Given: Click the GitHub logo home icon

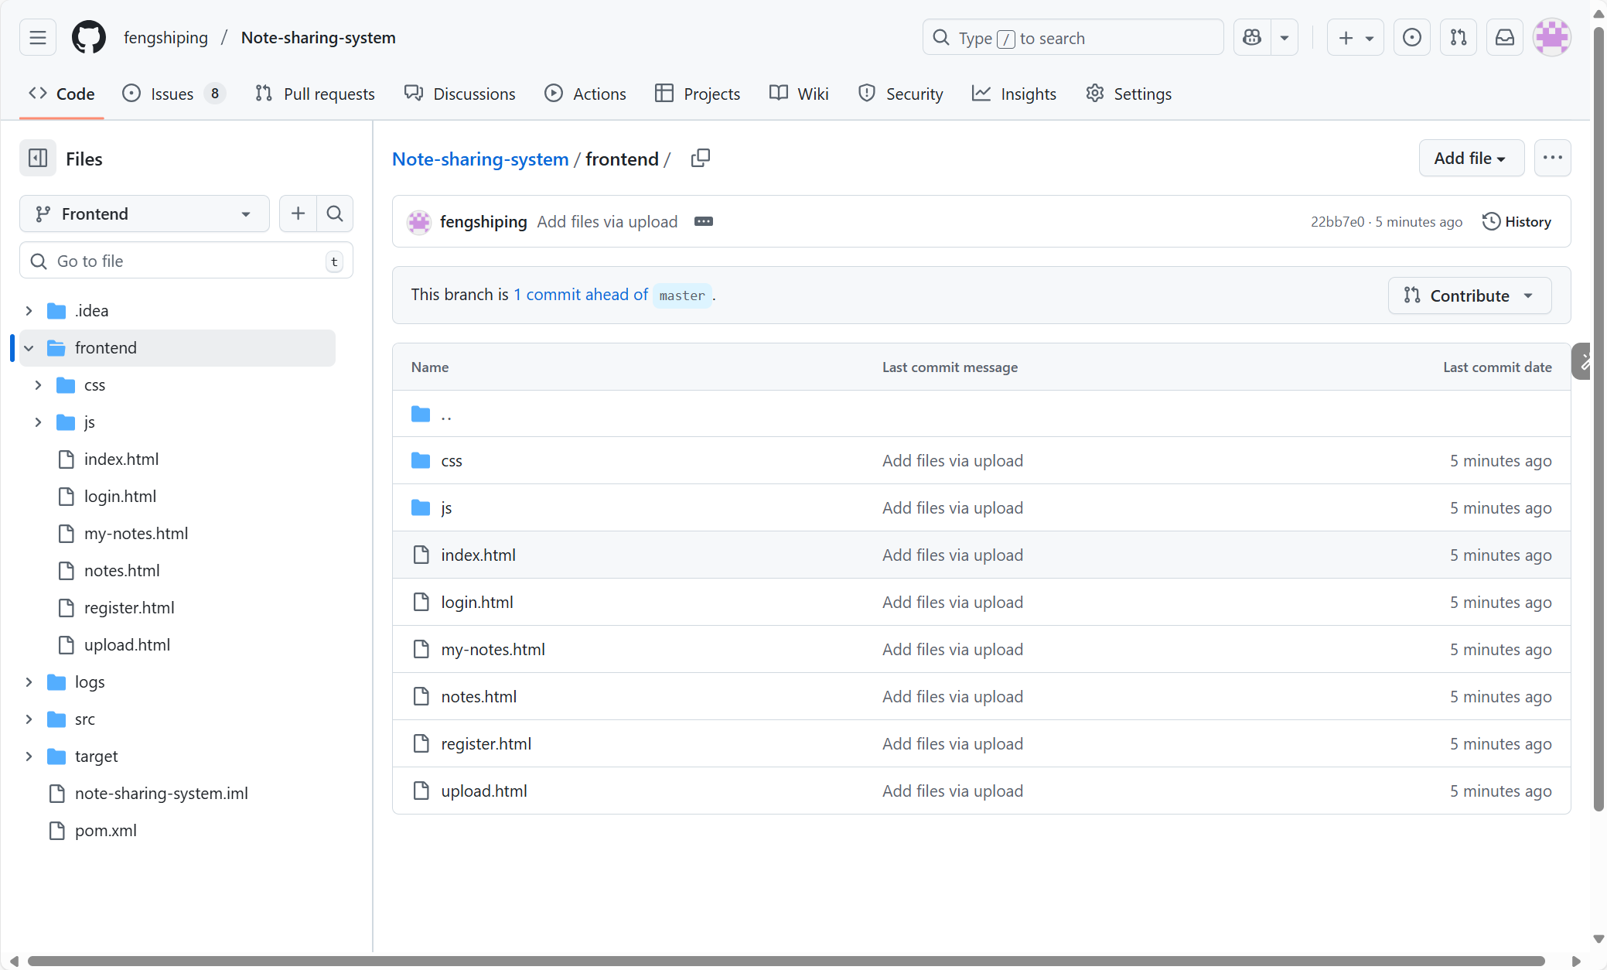Looking at the screenshot, I should click(x=88, y=37).
